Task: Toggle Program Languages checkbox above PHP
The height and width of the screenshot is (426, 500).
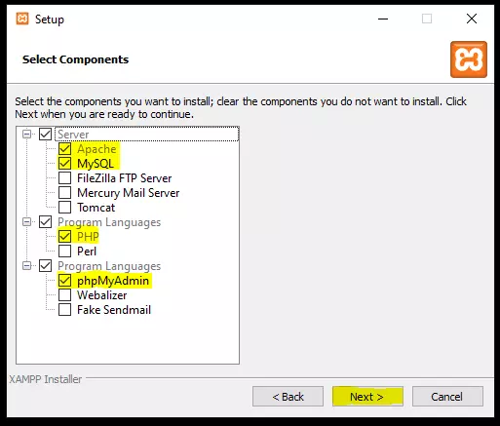Action: tap(45, 222)
